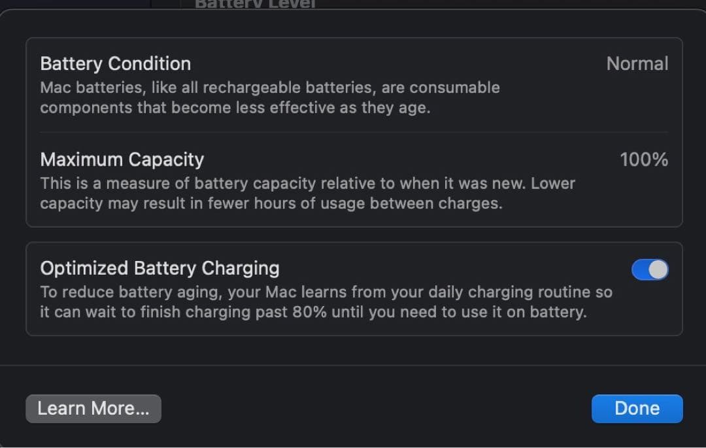
Task: Click the 'capacity may result in fewer hours' line
Action: click(x=271, y=203)
